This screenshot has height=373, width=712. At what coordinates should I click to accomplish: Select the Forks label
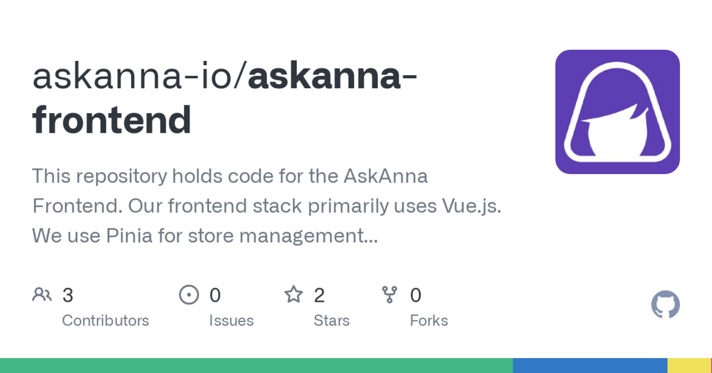(429, 320)
